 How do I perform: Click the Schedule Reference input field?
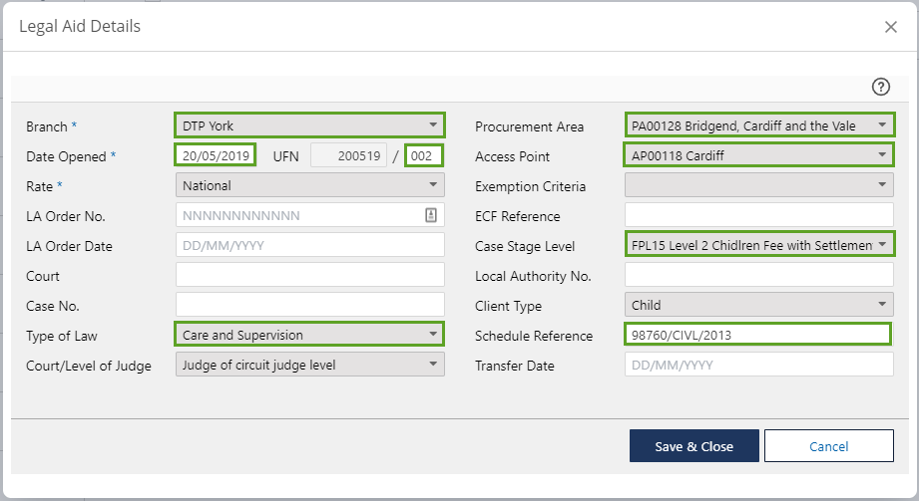pyautogui.click(x=758, y=335)
